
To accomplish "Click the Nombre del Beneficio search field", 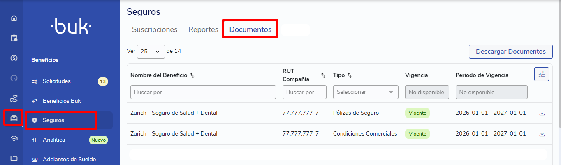I will point(203,92).
